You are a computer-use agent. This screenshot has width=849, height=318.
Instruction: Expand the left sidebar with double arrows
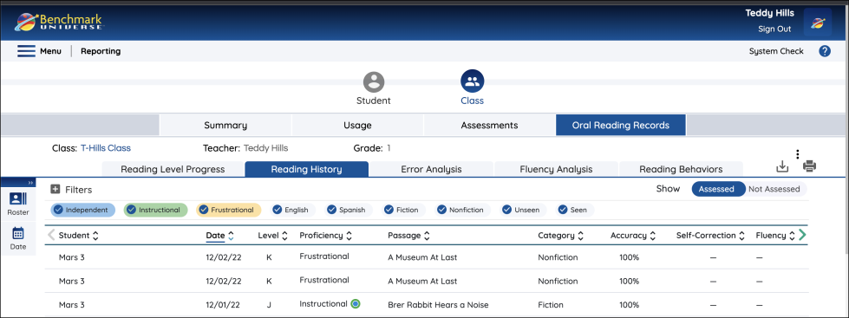point(31,183)
